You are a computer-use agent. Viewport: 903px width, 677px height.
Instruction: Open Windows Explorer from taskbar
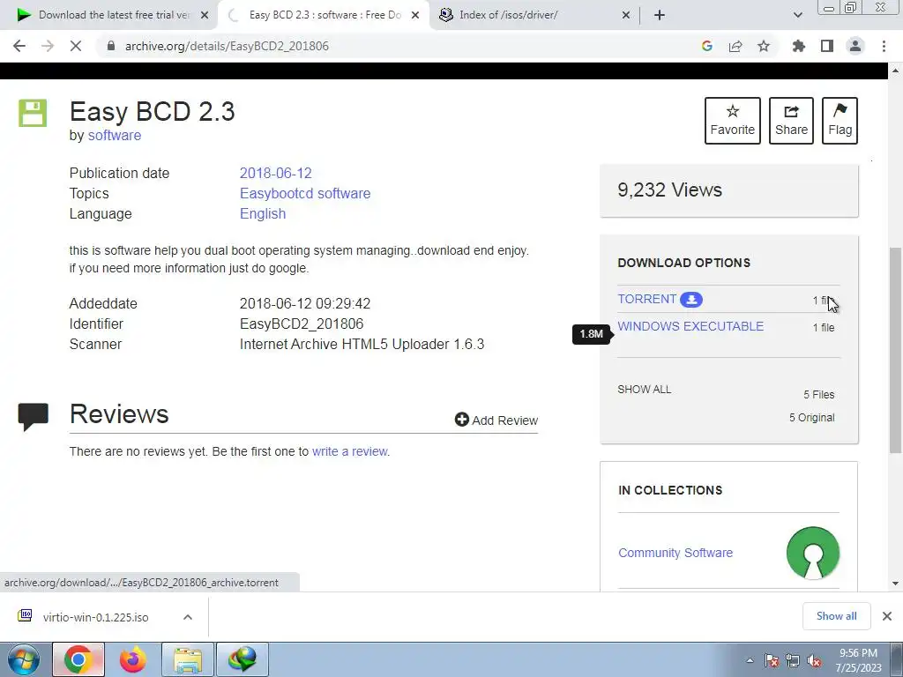(188, 659)
